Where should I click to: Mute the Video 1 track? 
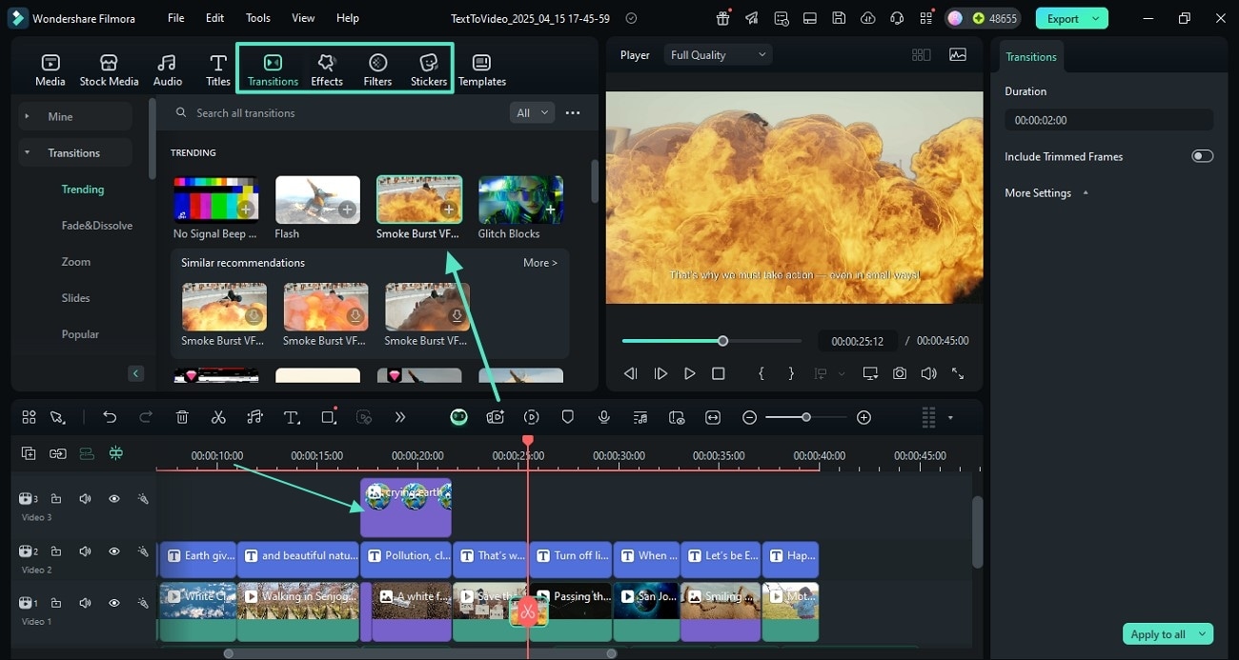coord(85,603)
